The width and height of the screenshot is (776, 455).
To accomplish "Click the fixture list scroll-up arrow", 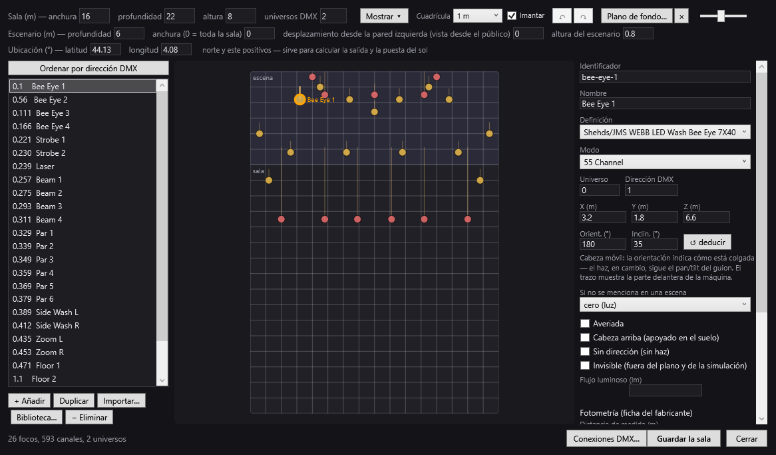I will [x=162, y=86].
